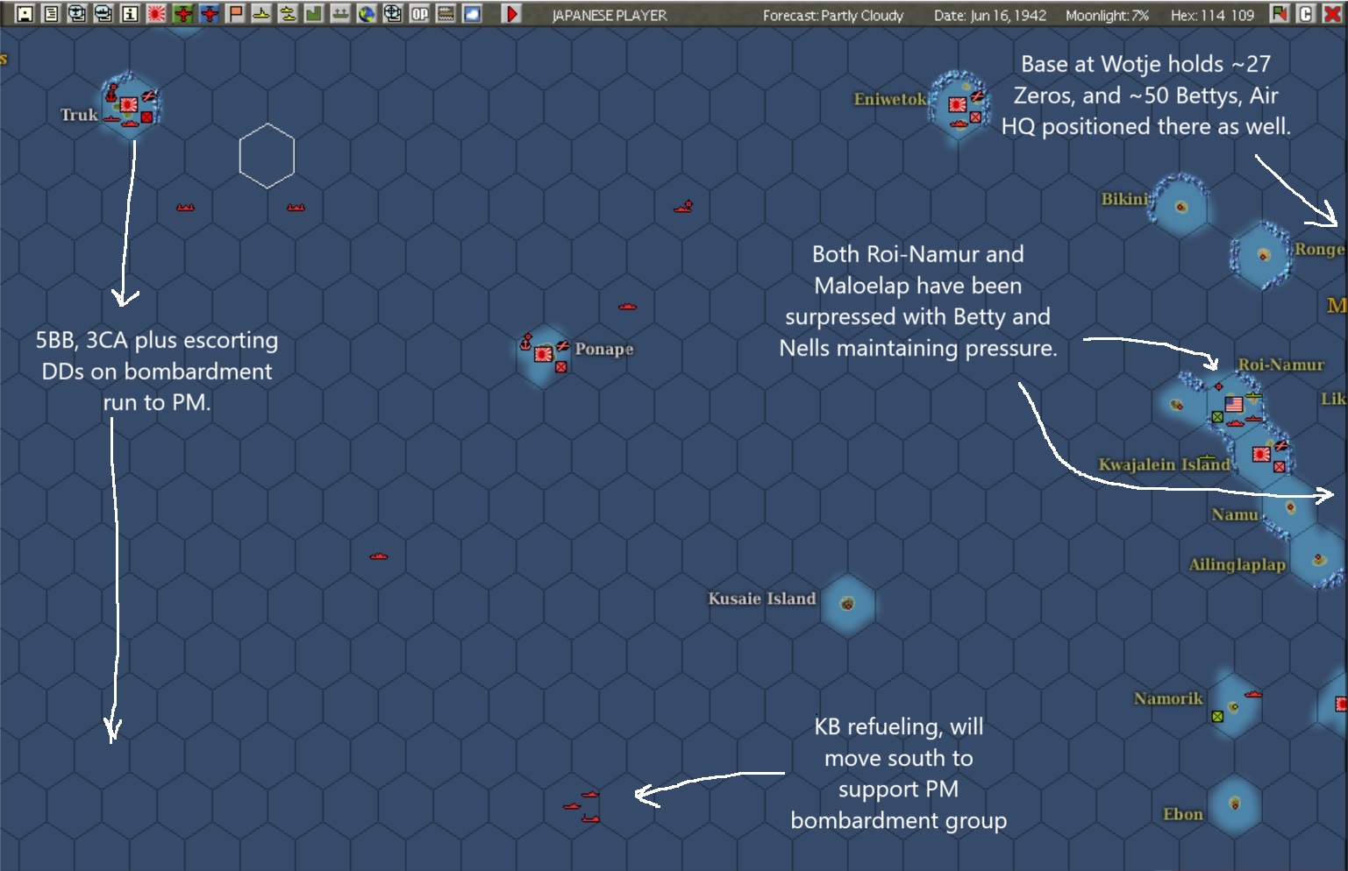The image size is (1348, 871).
Task: Click the 'Moonlight: 7%' status text
Action: 1108,15
